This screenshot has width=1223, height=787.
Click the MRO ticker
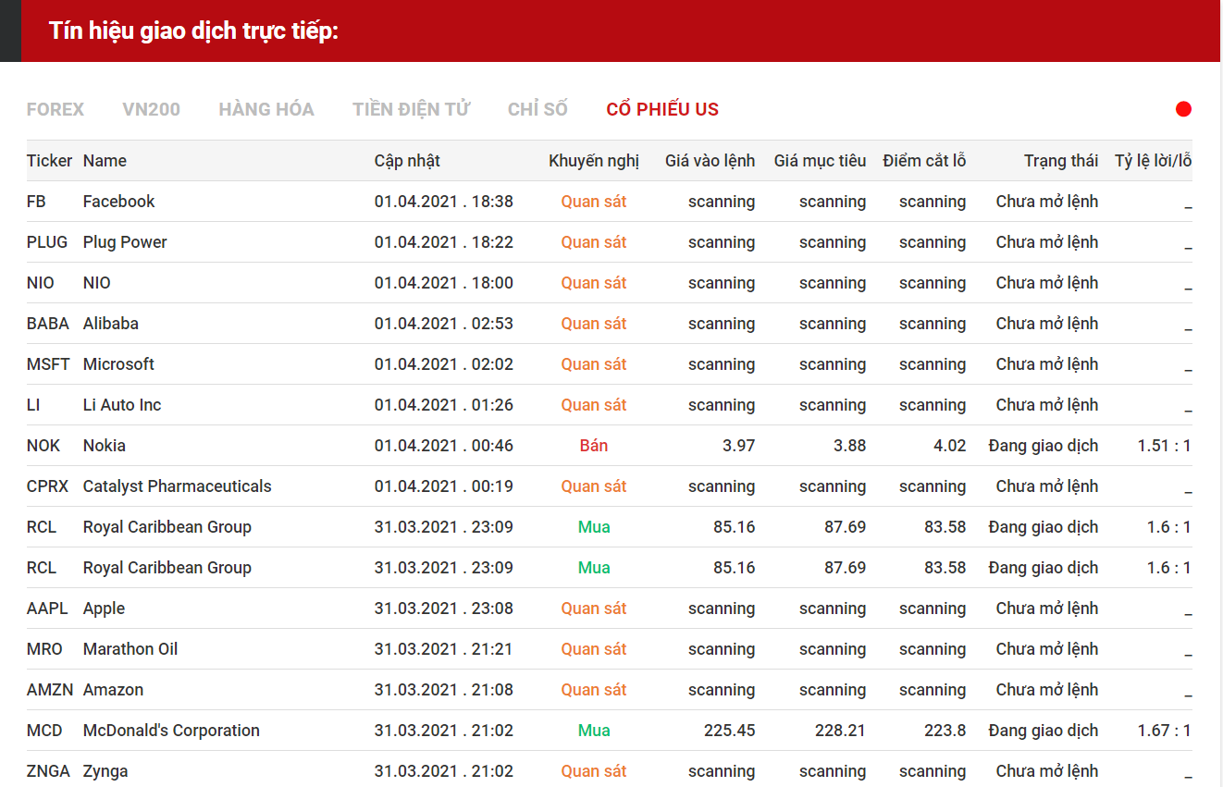44,649
